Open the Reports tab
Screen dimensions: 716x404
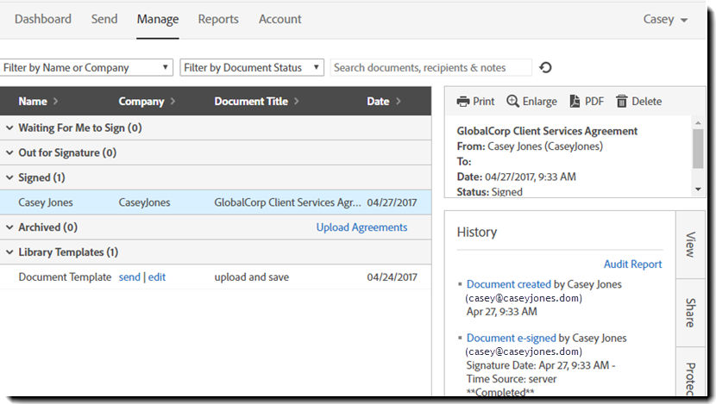(218, 19)
